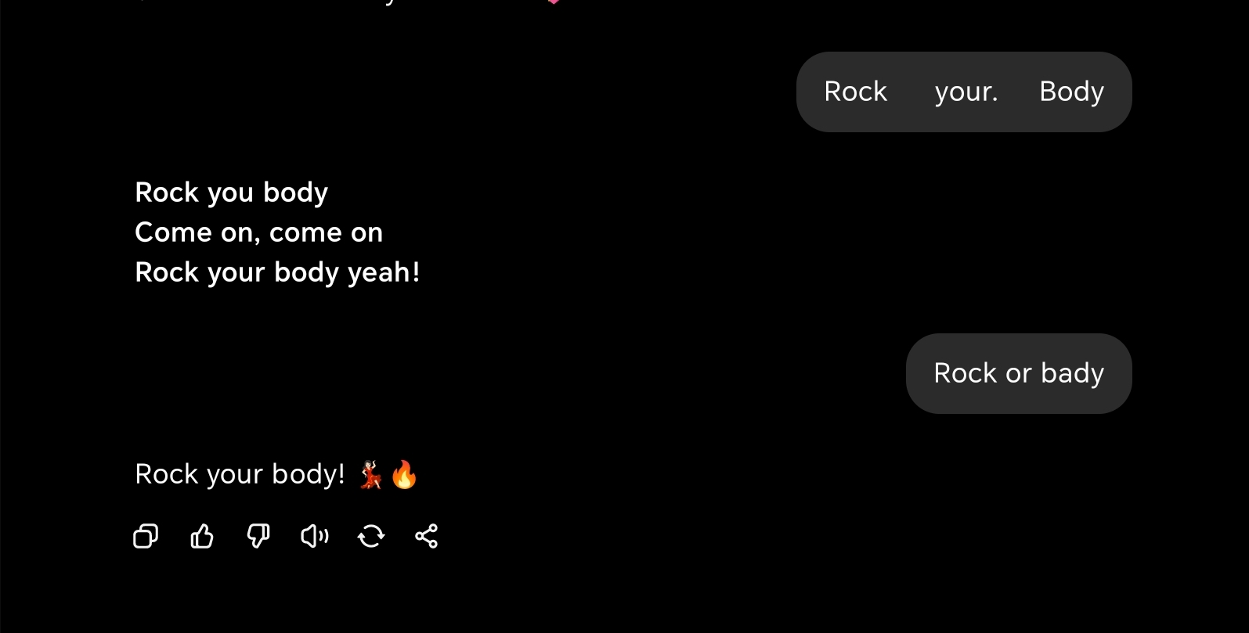Dislike the response with thumbs down
The image size is (1249, 633).
coord(258,536)
